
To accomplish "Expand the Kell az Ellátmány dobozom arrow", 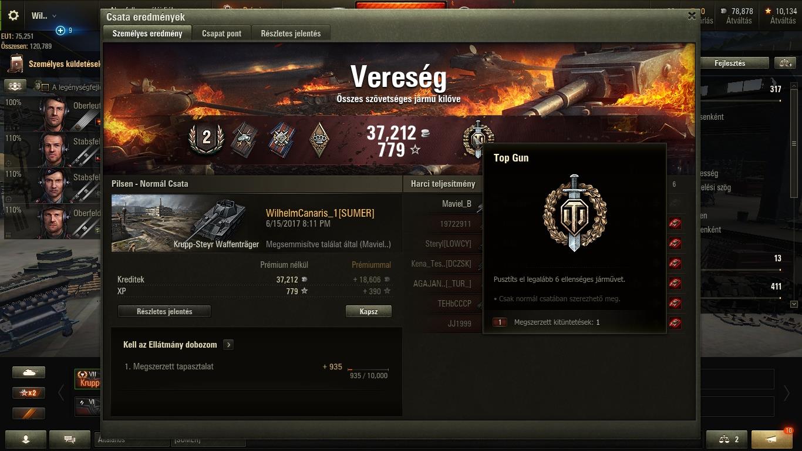I will point(228,345).
